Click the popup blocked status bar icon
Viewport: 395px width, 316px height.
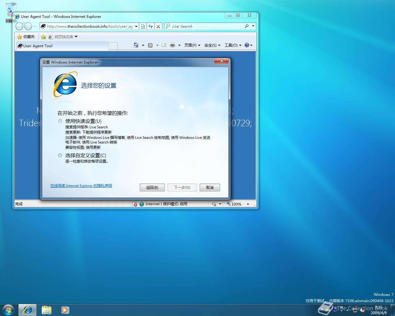click(x=135, y=204)
